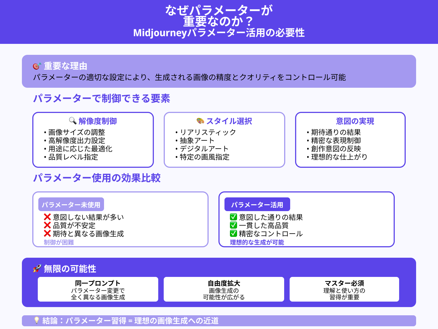Open the 同一プロンプト card
The height and width of the screenshot is (329, 438).
pos(98,289)
